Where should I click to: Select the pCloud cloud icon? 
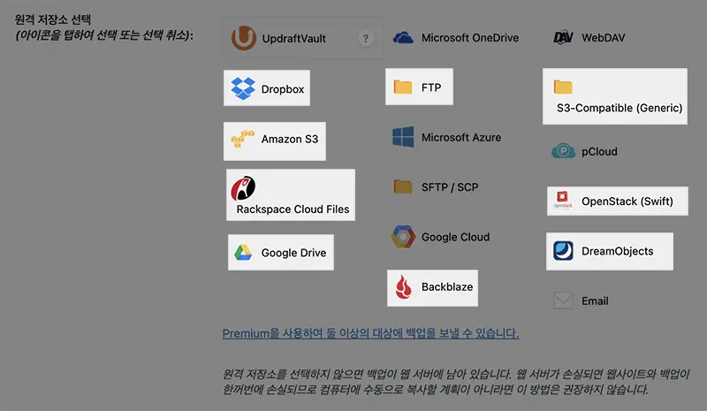click(563, 150)
